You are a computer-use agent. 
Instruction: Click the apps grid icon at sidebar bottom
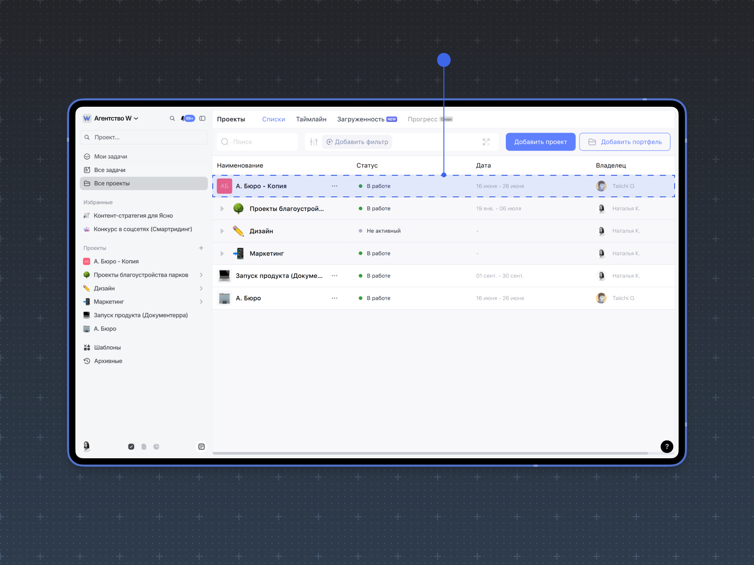202,447
